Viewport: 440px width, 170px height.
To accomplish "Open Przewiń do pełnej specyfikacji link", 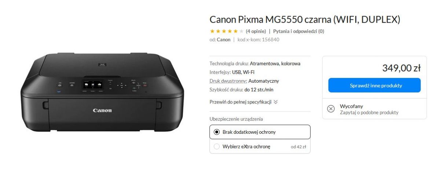I will click(241, 102).
